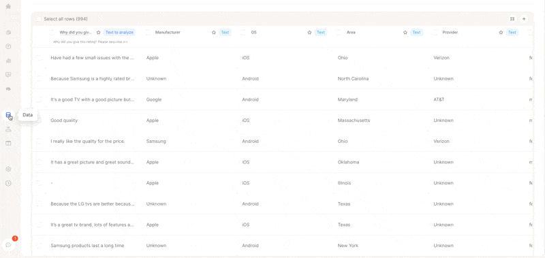The image size is (545, 258).
Task: Click 'Have had a few small issues' cell
Action: [93, 58]
